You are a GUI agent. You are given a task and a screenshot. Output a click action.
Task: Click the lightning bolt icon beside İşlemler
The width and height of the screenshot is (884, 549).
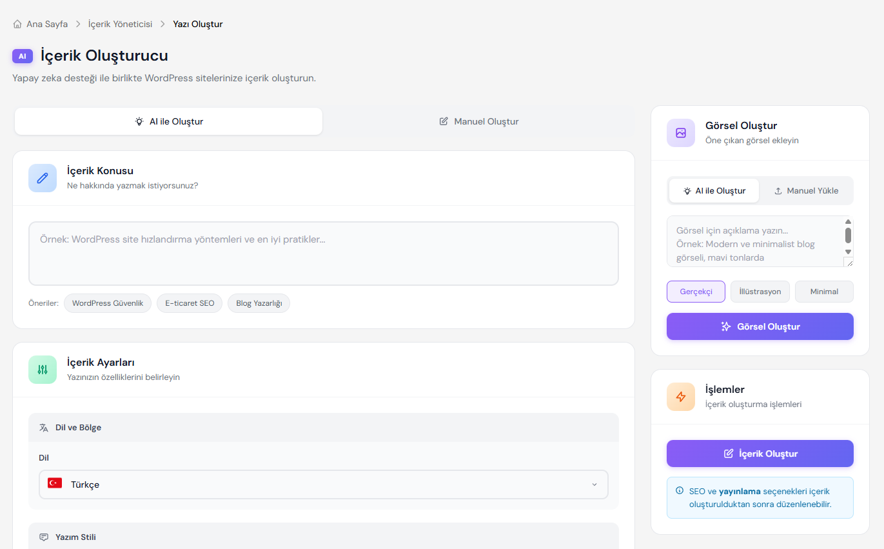pyautogui.click(x=681, y=397)
